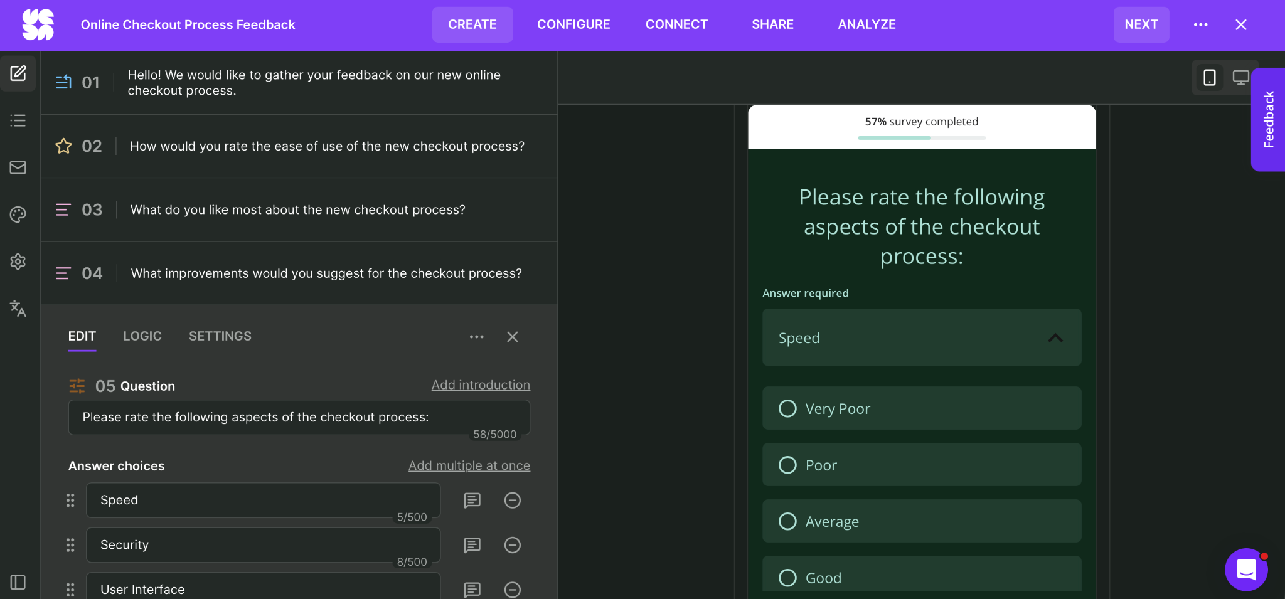This screenshot has height=599, width=1285.
Task: Switch to the CONNECT tab
Action: point(676,24)
